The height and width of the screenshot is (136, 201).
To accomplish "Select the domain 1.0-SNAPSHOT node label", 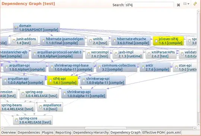I will [39, 28].
